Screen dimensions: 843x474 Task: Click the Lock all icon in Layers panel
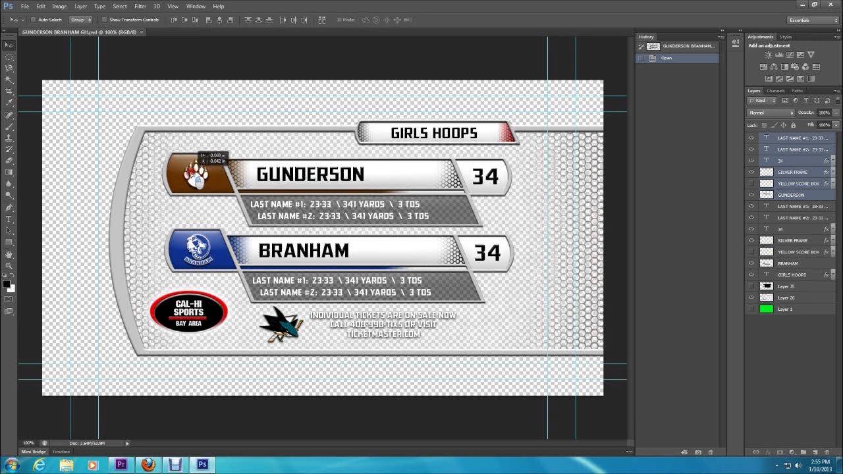pos(793,124)
